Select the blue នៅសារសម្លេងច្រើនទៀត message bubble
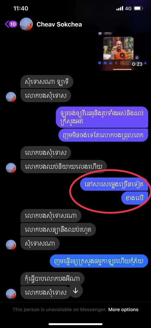The height and width of the screenshot is (328, 151). 114,184
